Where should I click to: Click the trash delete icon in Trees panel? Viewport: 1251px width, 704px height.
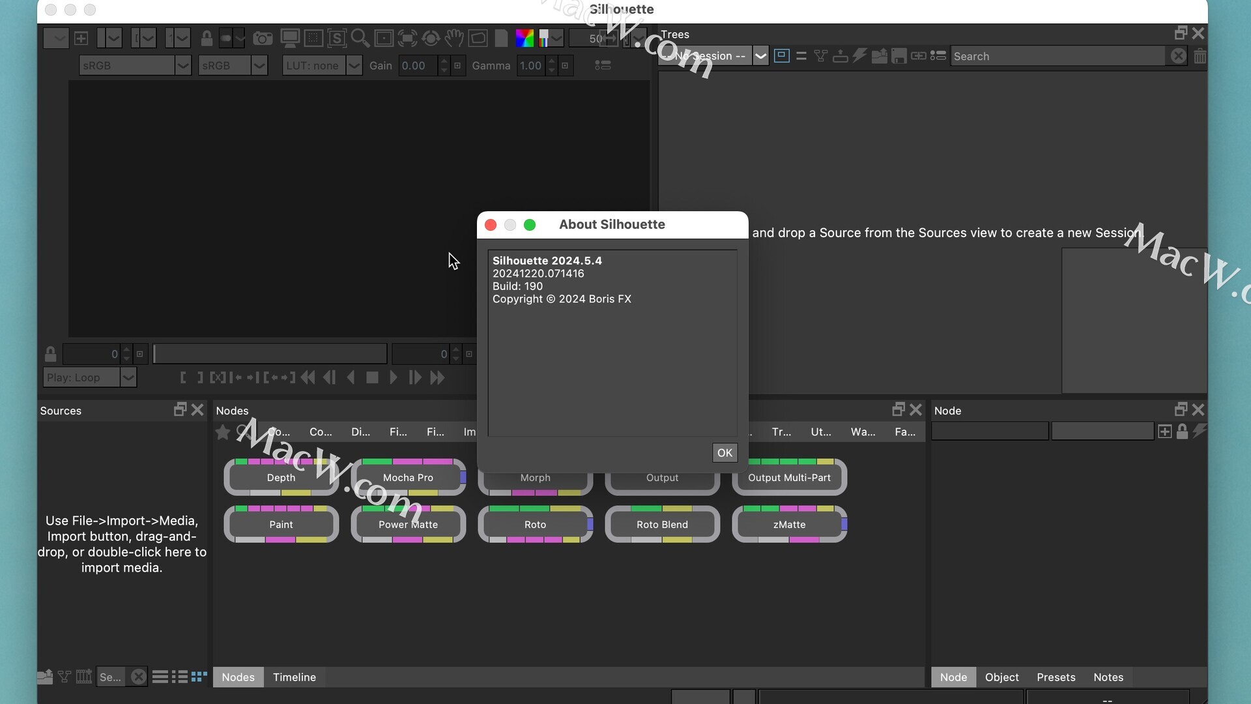1200,56
